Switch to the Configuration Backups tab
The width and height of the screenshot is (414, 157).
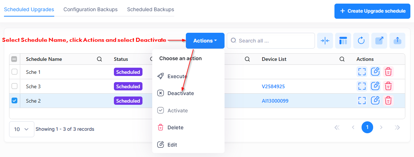tap(90, 10)
